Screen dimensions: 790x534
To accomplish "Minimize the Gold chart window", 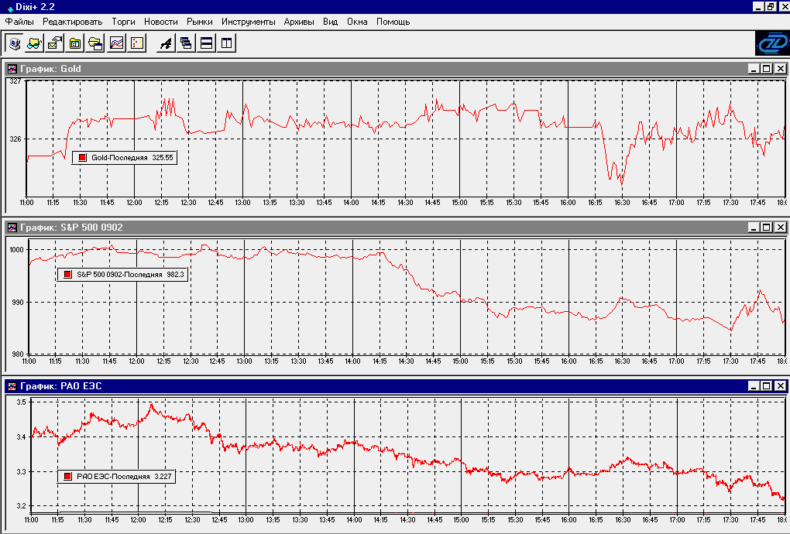I will point(754,69).
